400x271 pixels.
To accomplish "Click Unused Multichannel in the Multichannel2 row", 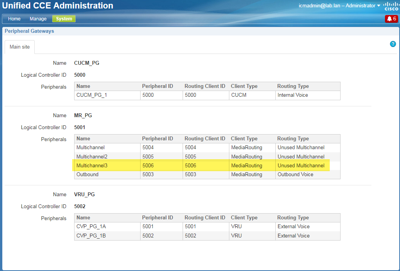I will point(308,157).
